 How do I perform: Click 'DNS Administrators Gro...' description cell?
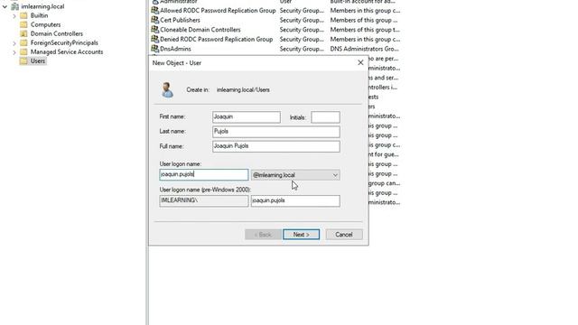pos(364,49)
